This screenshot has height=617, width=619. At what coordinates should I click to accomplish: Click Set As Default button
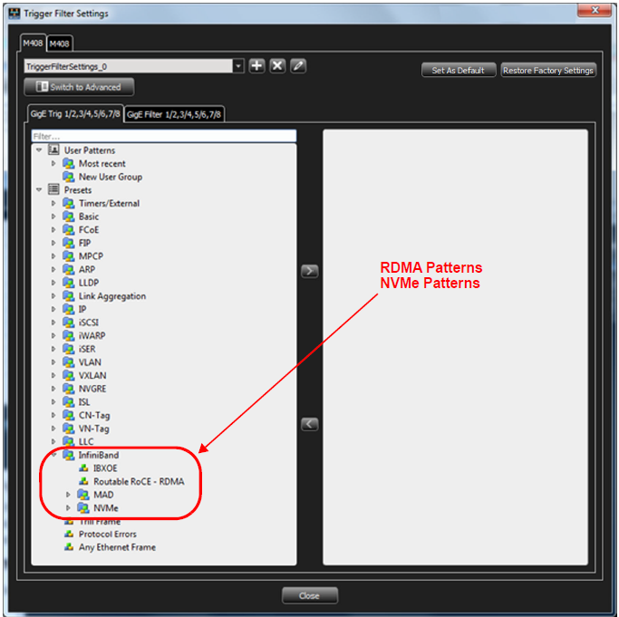tap(459, 71)
